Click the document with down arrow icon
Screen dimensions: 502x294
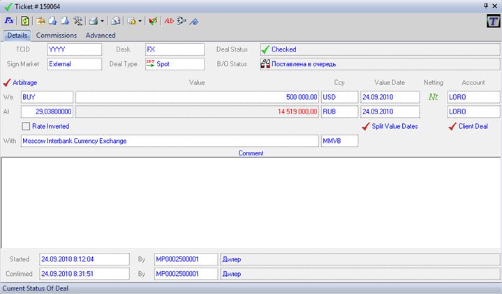click(x=65, y=21)
